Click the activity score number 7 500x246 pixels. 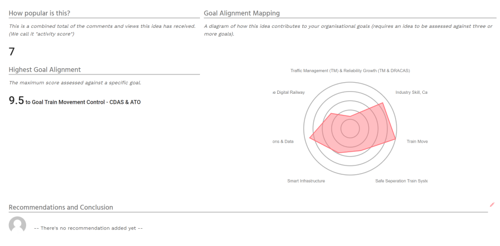click(12, 52)
